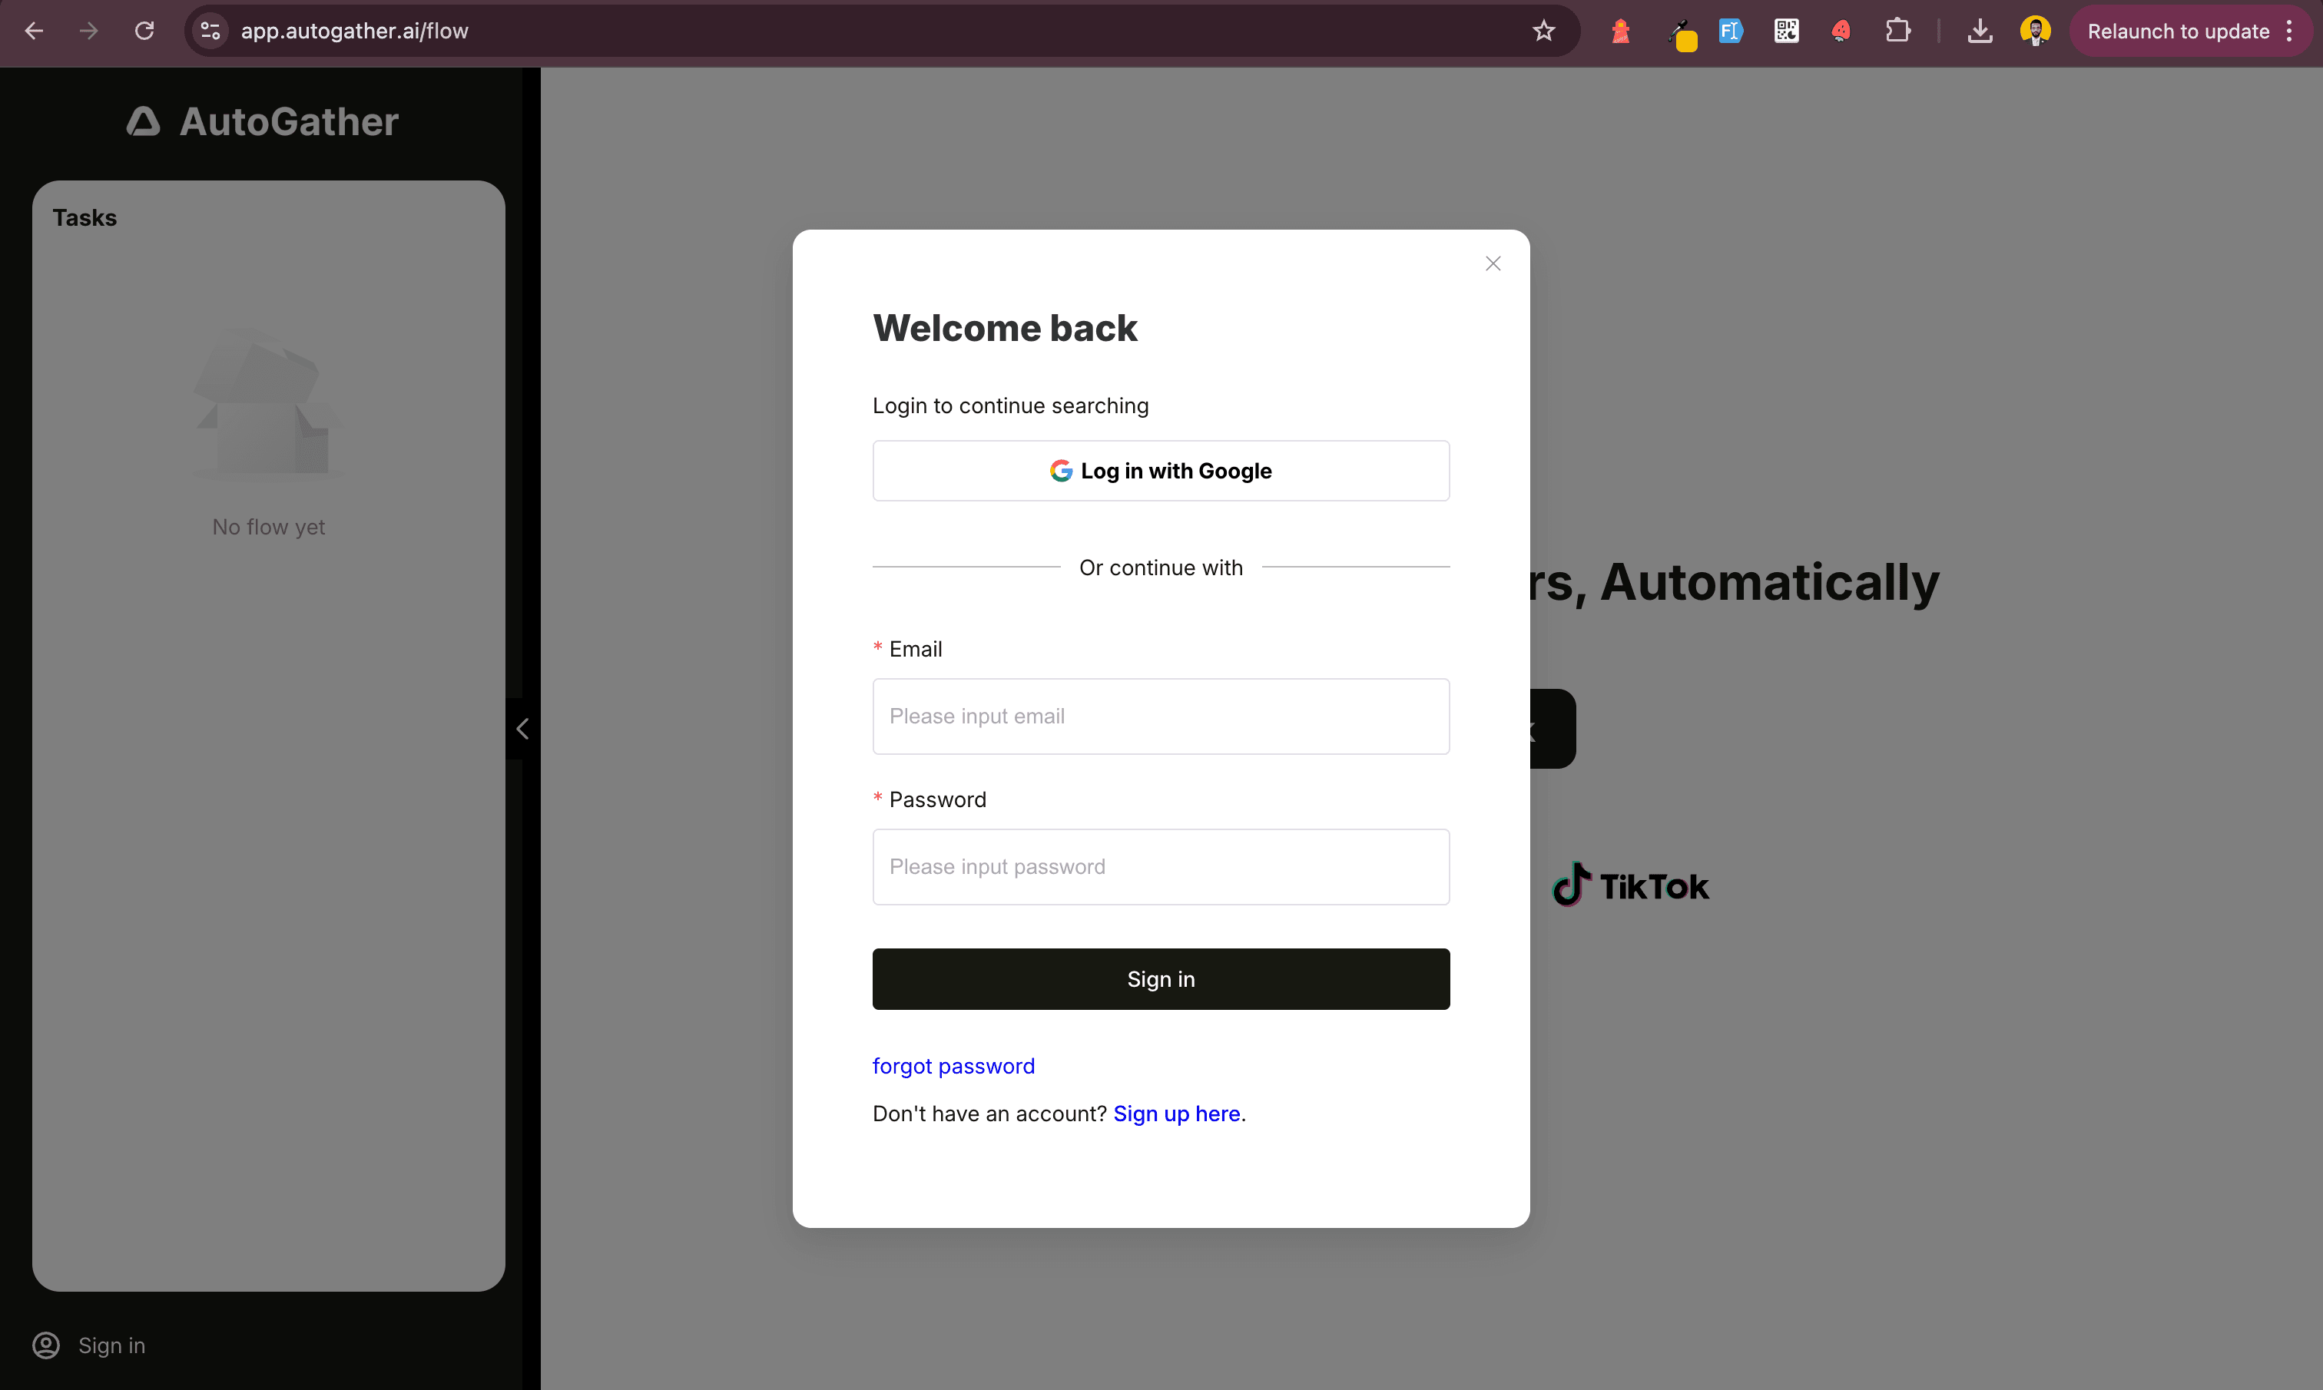The width and height of the screenshot is (2323, 1390).
Task: Bookmark the current page with the star
Action: pos(1542,31)
